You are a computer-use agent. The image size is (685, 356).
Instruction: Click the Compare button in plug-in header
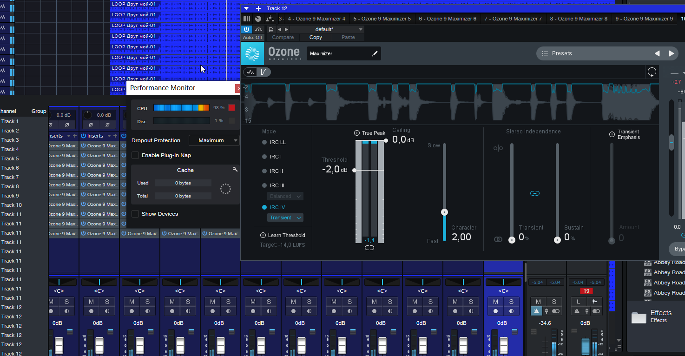(283, 37)
